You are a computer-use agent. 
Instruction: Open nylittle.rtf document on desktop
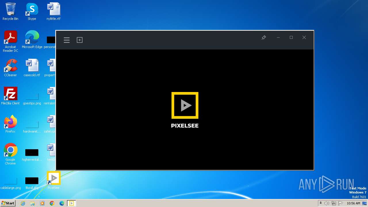(53, 11)
